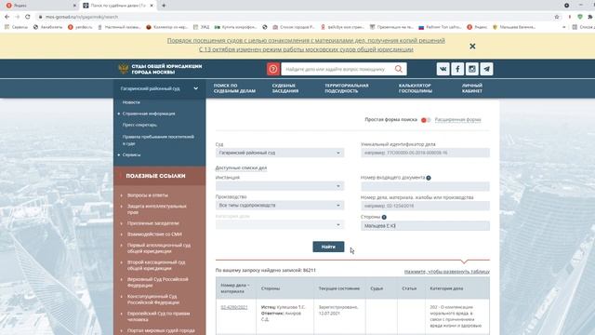This screenshot has height=335, width=595.
Task: Open the Facebook icon in header
Action: tap(457, 69)
